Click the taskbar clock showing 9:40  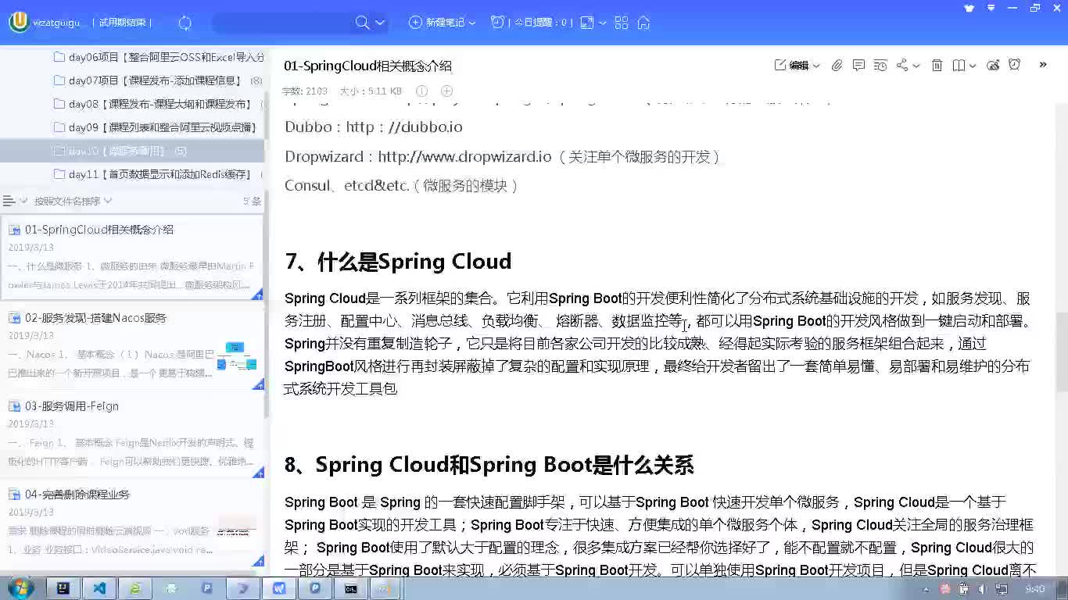point(1035,589)
